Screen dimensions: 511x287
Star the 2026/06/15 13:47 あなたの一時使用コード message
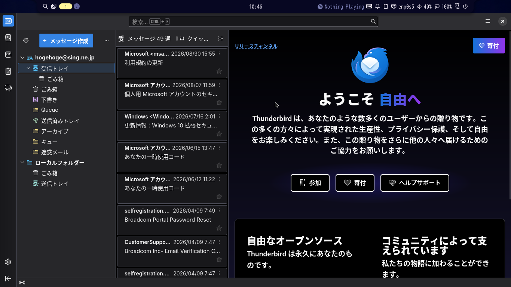tap(219, 165)
